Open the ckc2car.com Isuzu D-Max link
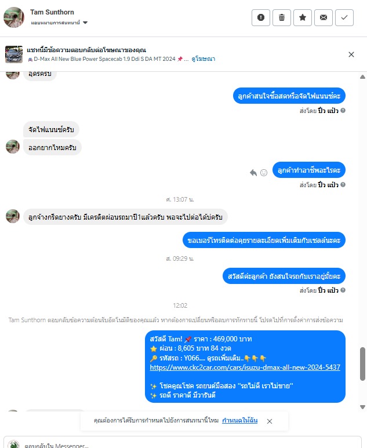 coord(245,367)
